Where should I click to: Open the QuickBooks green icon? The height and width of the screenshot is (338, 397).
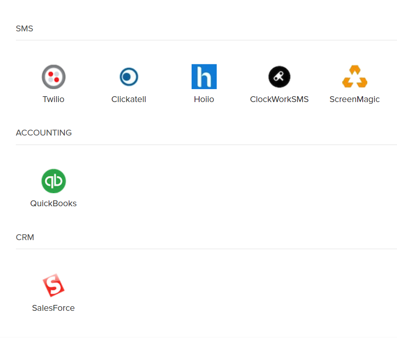coord(54,181)
